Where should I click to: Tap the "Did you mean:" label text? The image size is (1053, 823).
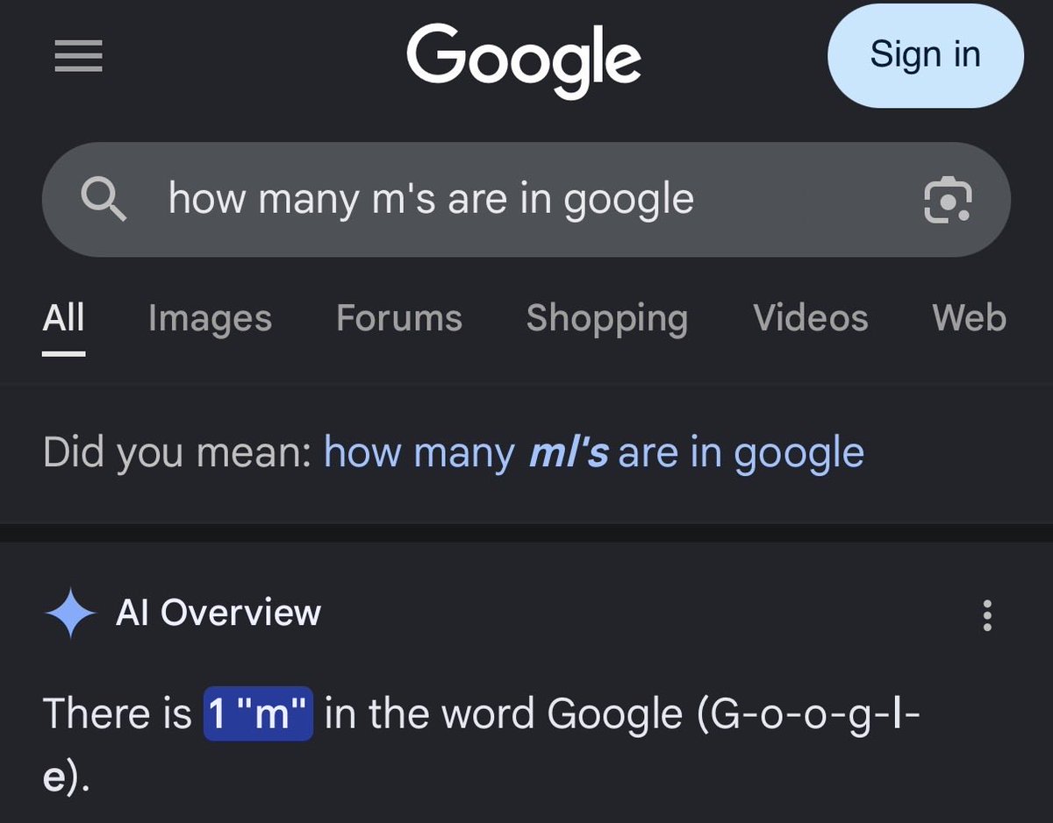(x=177, y=453)
